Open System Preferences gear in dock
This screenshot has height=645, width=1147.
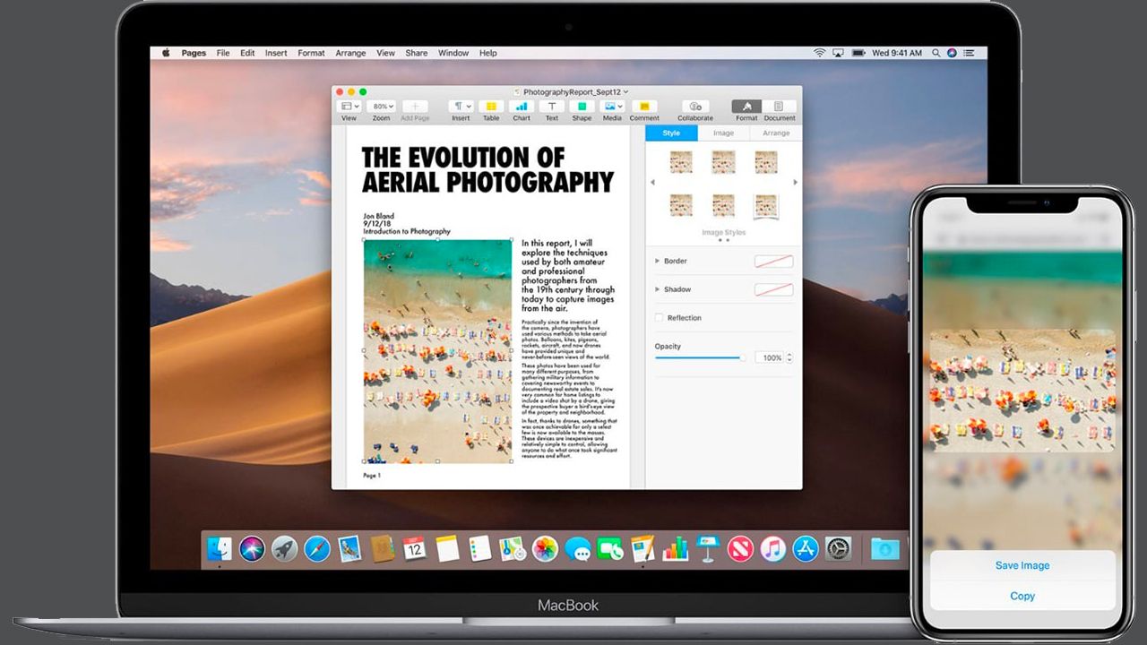coord(838,548)
